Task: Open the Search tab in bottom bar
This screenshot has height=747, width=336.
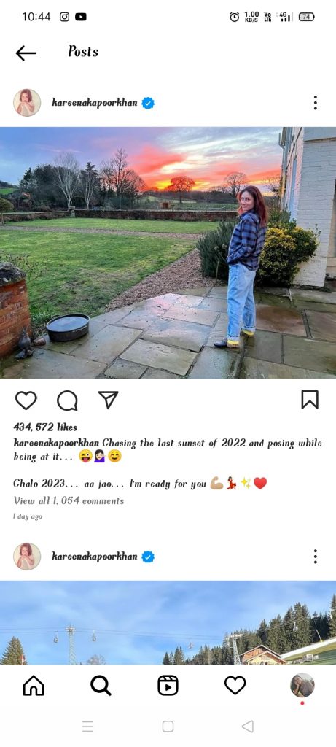Action: 101,686
